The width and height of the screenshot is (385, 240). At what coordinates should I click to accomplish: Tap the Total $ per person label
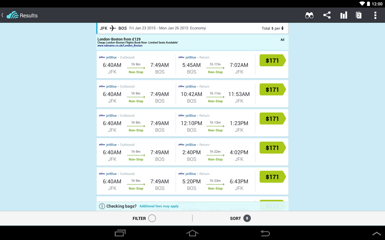[x=273, y=28]
